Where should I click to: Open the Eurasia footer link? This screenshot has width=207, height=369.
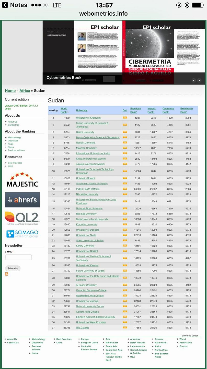pyautogui.click(x=183, y=346)
